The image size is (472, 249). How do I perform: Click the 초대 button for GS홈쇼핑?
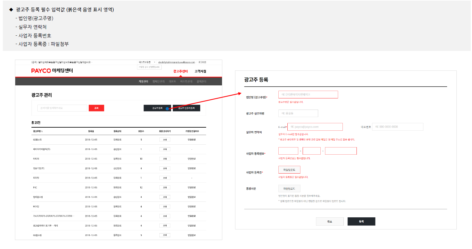click(x=165, y=140)
